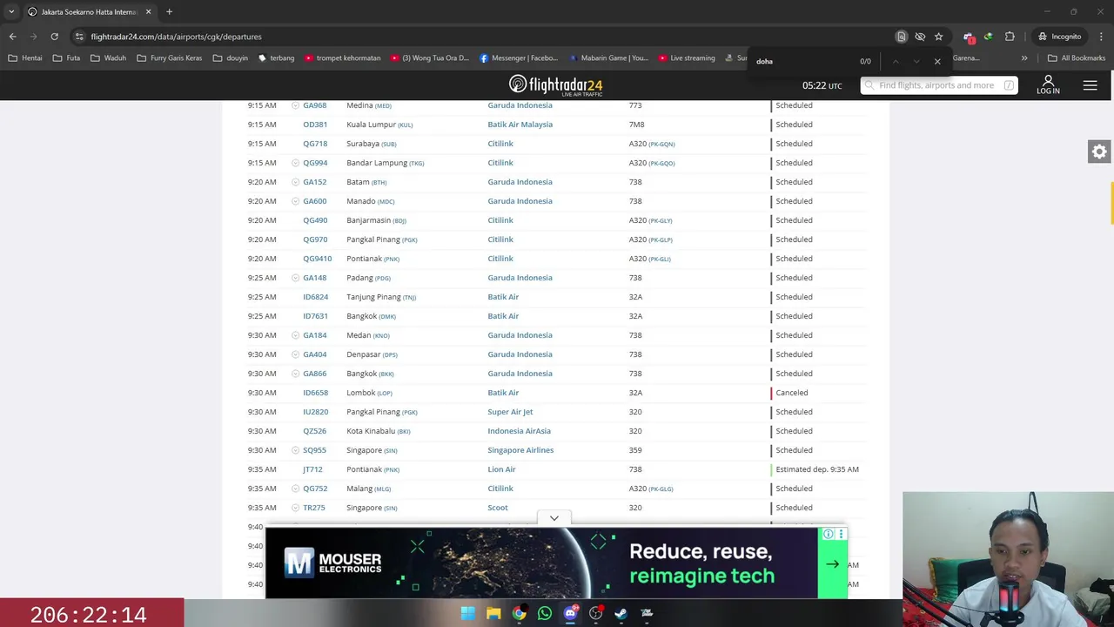The image size is (1114, 627).
Task: Expand details for flight GA968 to Medina
Action: tap(295, 105)
